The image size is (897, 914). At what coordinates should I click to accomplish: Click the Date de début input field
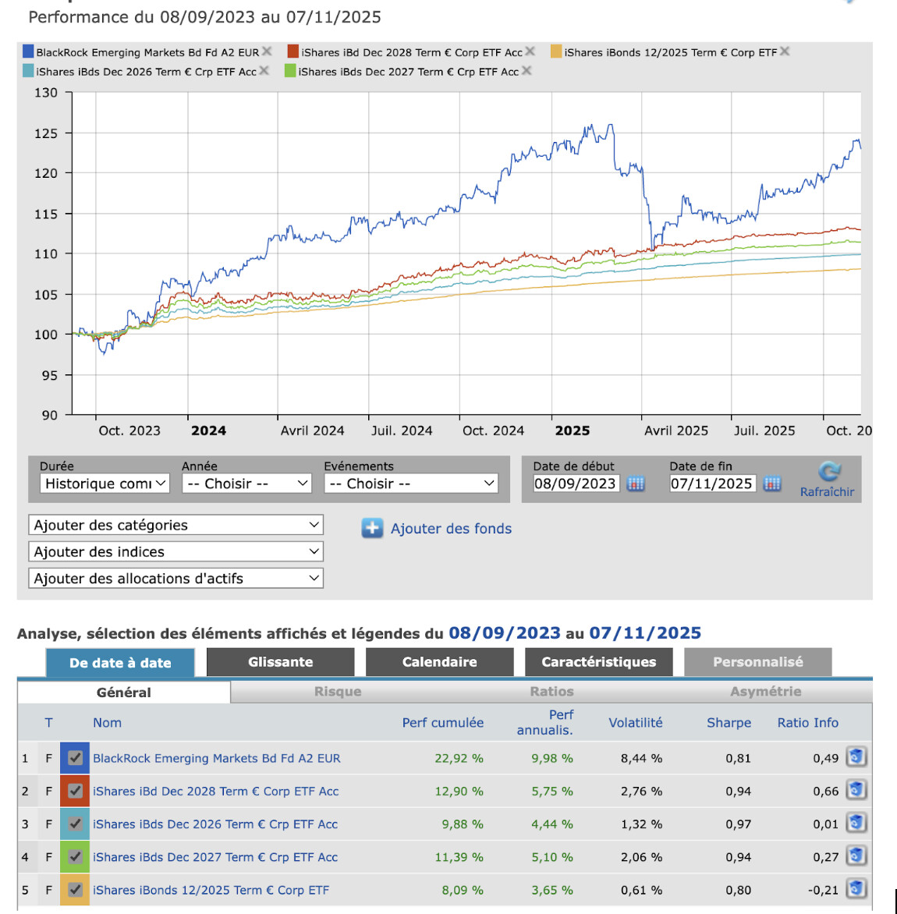(x=575, y=484)
